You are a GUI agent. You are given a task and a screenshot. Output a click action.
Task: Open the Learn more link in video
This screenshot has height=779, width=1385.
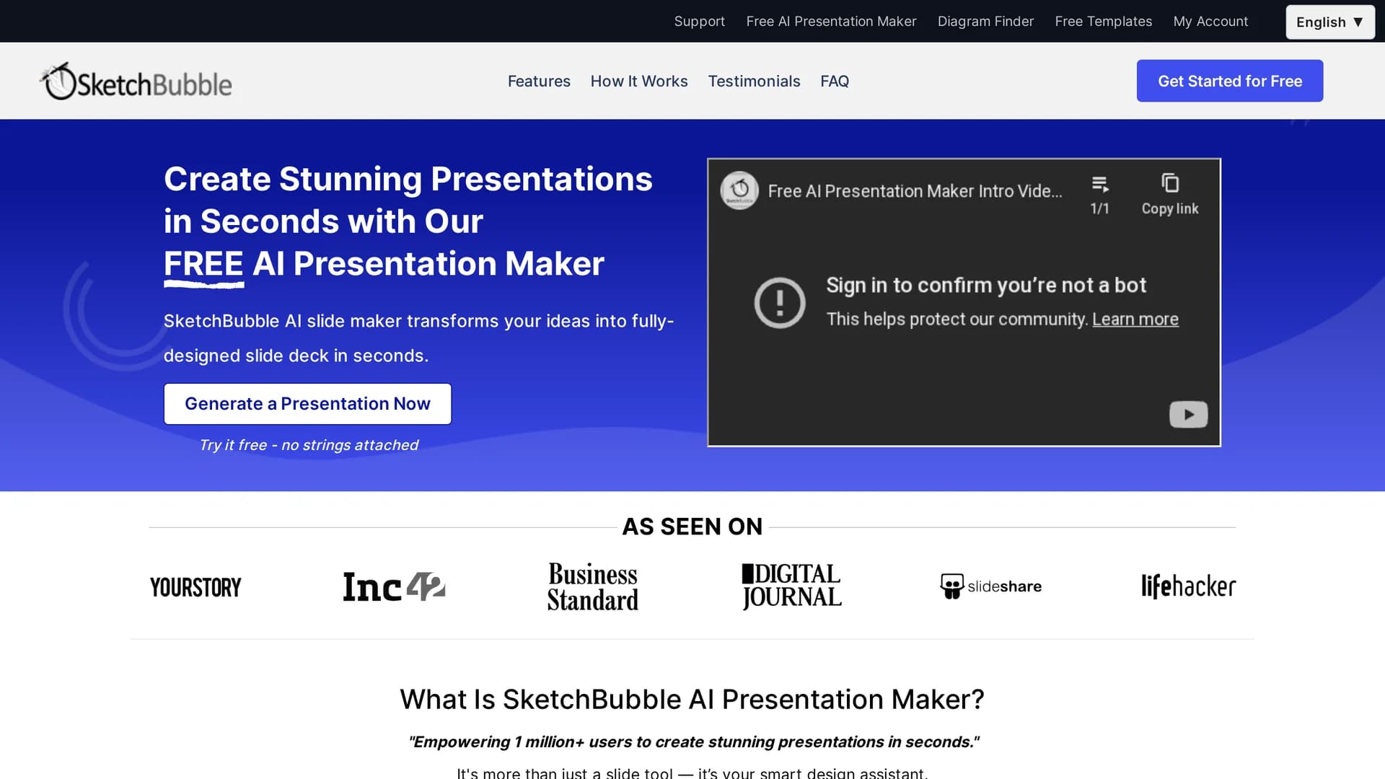point(1135,319)
